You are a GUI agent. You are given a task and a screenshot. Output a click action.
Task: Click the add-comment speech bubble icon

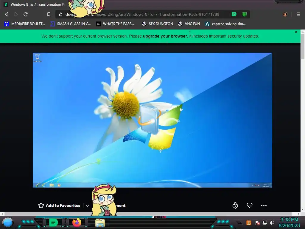pos(249,205)
